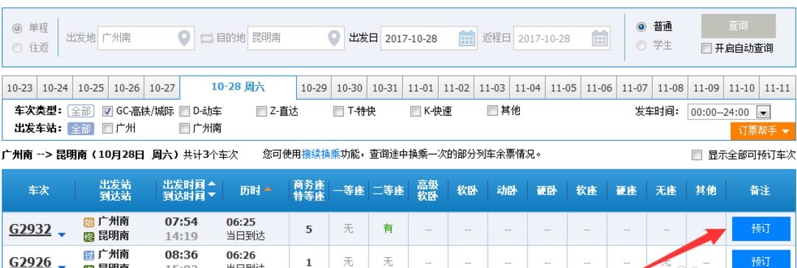
Task: Select the 10-28 周六 tab
Action: tap(238, 87)
